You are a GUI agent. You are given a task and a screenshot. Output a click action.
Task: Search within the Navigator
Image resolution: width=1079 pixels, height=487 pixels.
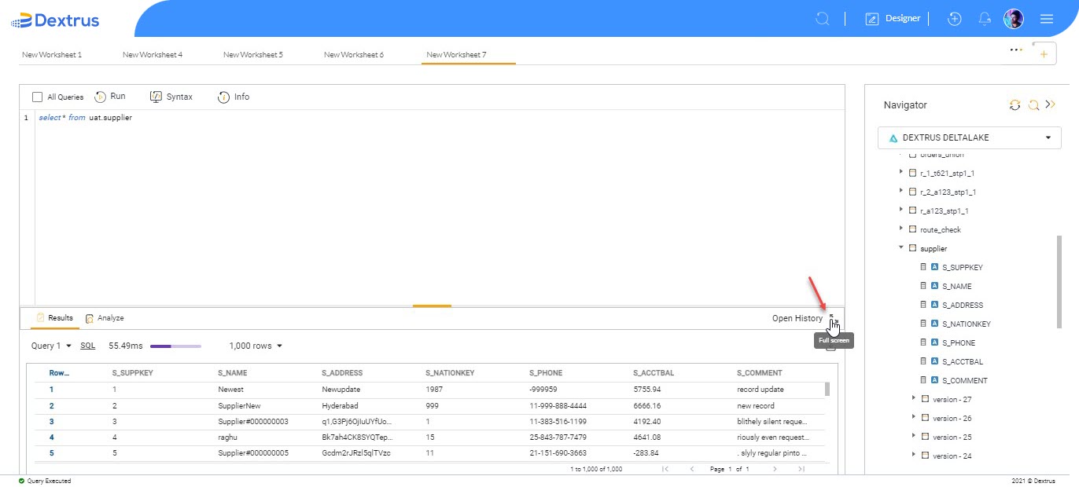click(x=1034, y=104)
